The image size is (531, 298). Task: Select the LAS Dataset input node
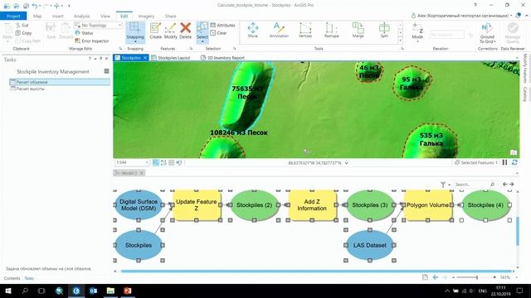click(x=369, y=245)
